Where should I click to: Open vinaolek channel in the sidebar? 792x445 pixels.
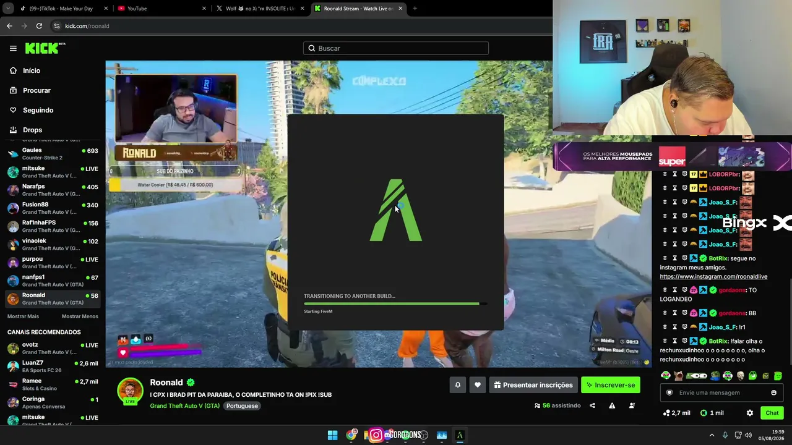pyautogui.click(x=53, y=245)
